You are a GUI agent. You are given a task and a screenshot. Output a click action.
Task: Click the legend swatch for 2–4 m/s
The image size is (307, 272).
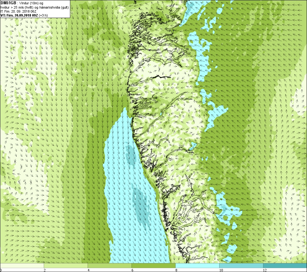coord(66,266)
